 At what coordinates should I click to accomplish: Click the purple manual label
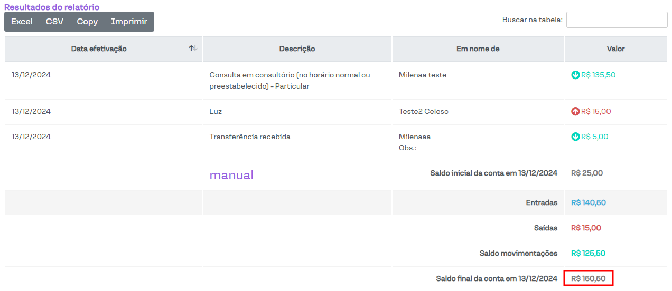(x=231, y=175)
